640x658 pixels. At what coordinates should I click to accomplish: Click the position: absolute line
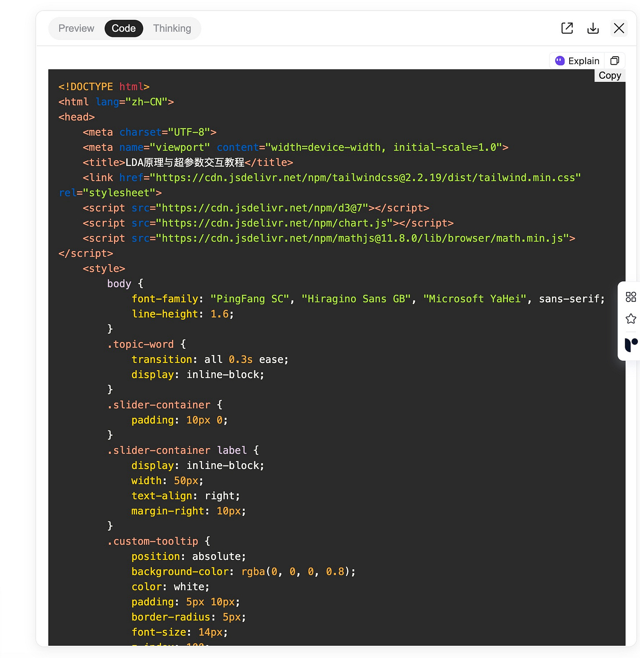(189, 556)
